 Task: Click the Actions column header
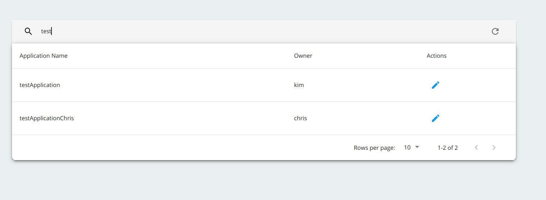(437, 56)
